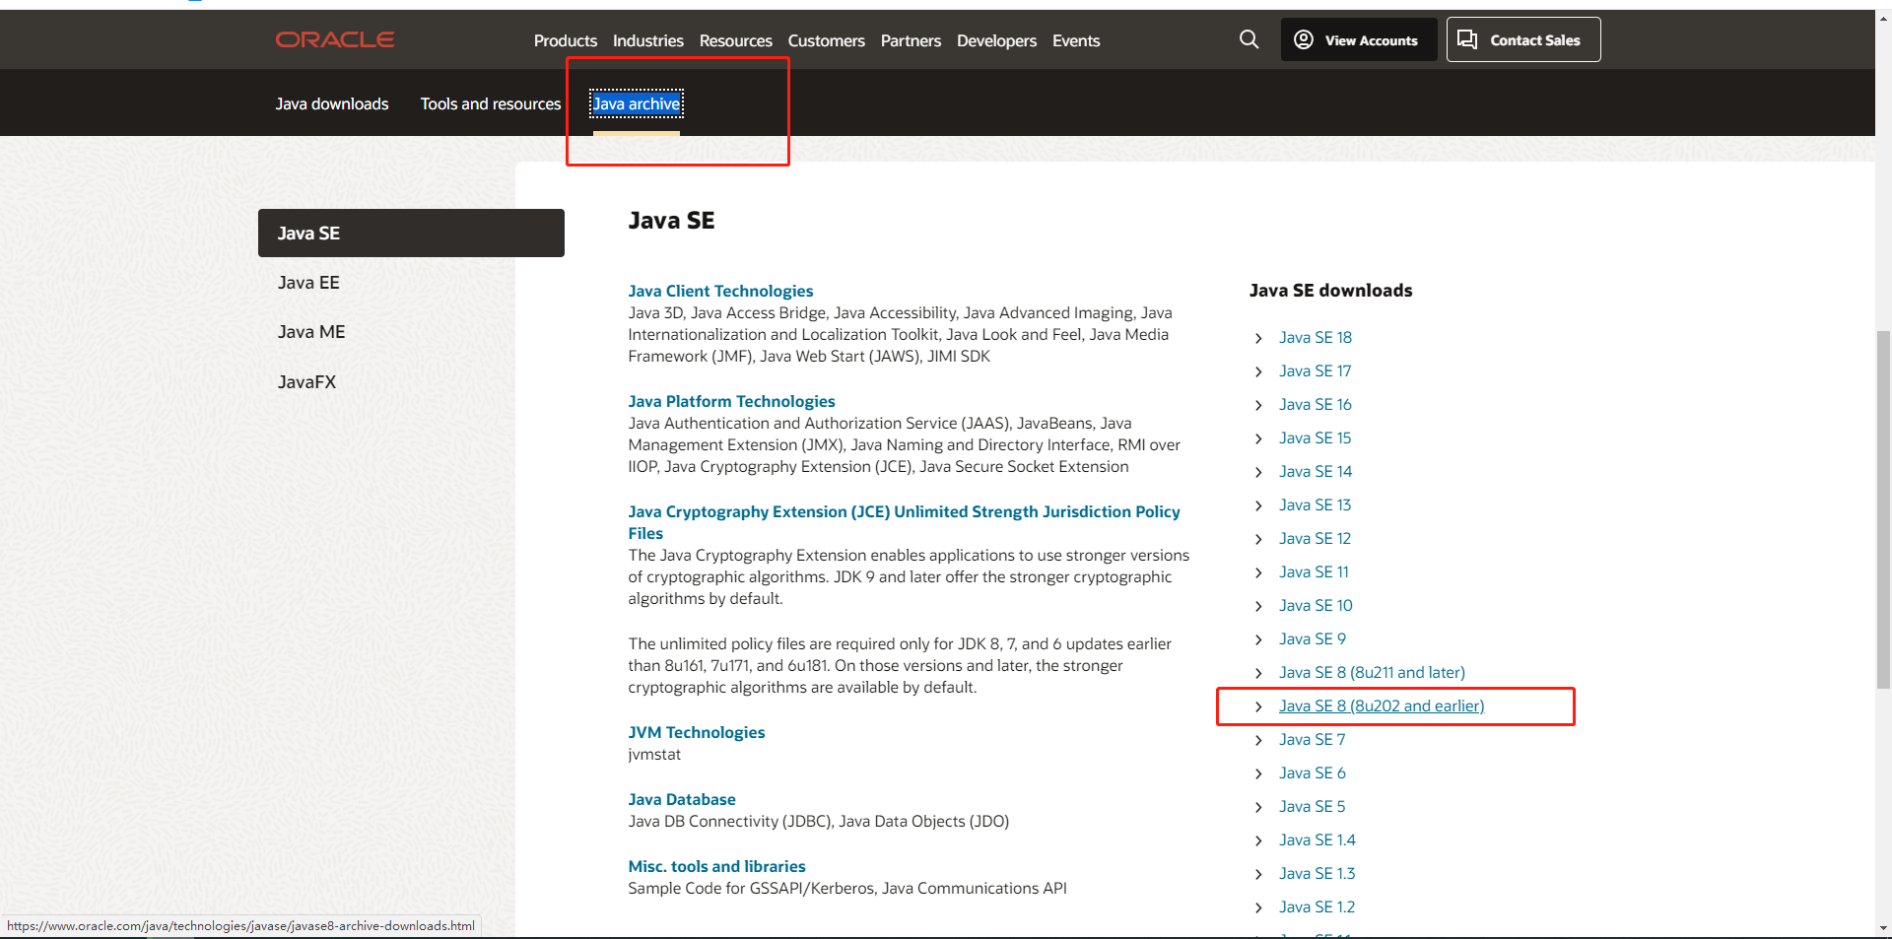Open the Java SE 16 link
This screenshot has height=939, width=1892.
click(1316, 404)
